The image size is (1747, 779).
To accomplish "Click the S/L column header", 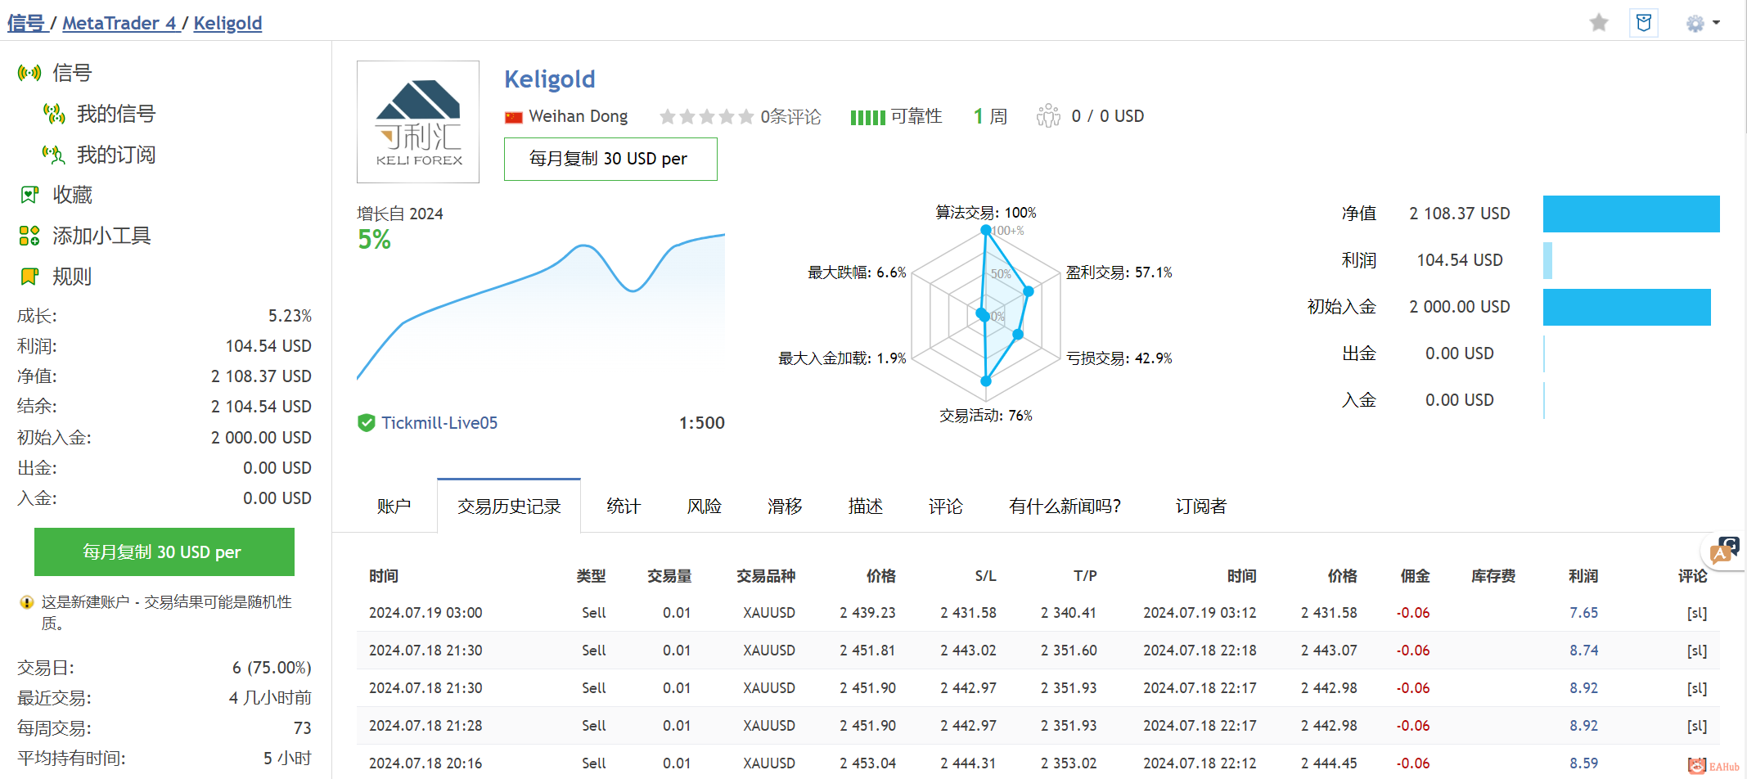I will coord(986,576).
